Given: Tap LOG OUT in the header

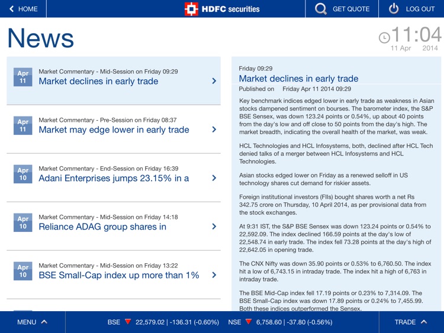Looking at the screenshot, I should click(420, 9).
